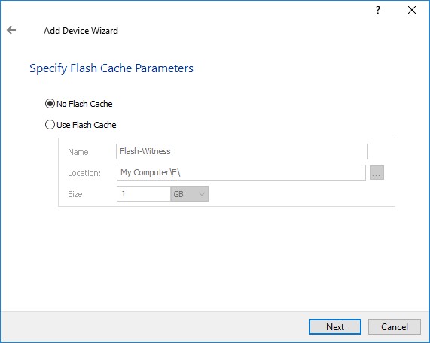The width and height of the screenshot is (430, 343).
Task: Open the location browse ellipsis button
Action: coord(377,172)
